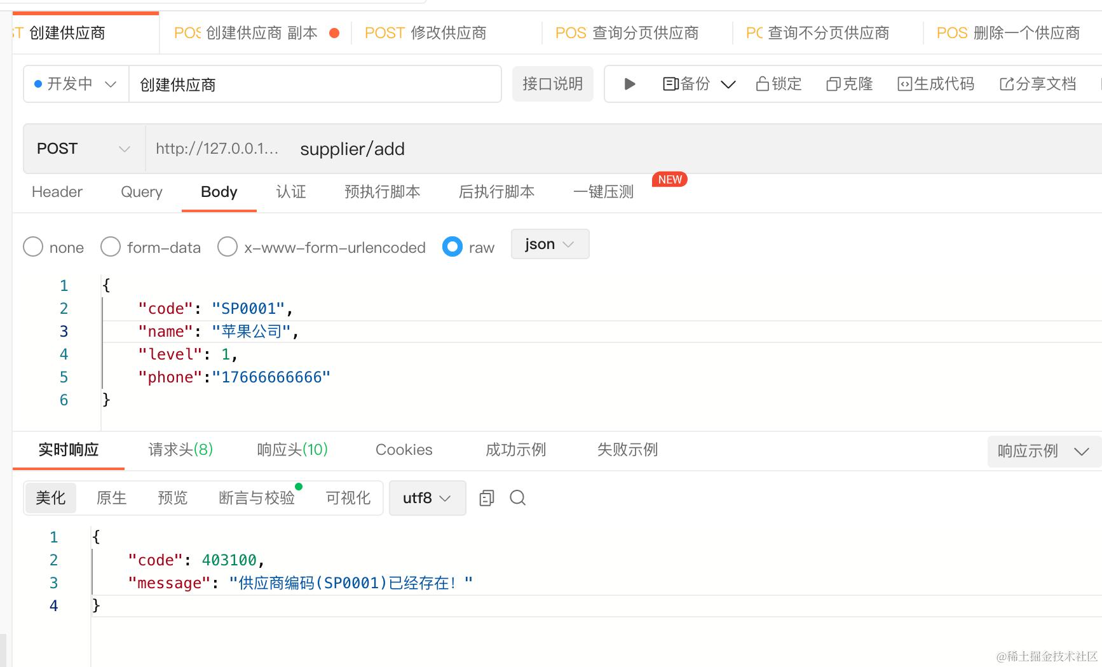
Task: Select the 预览 response view
Action: pos(173,498)
